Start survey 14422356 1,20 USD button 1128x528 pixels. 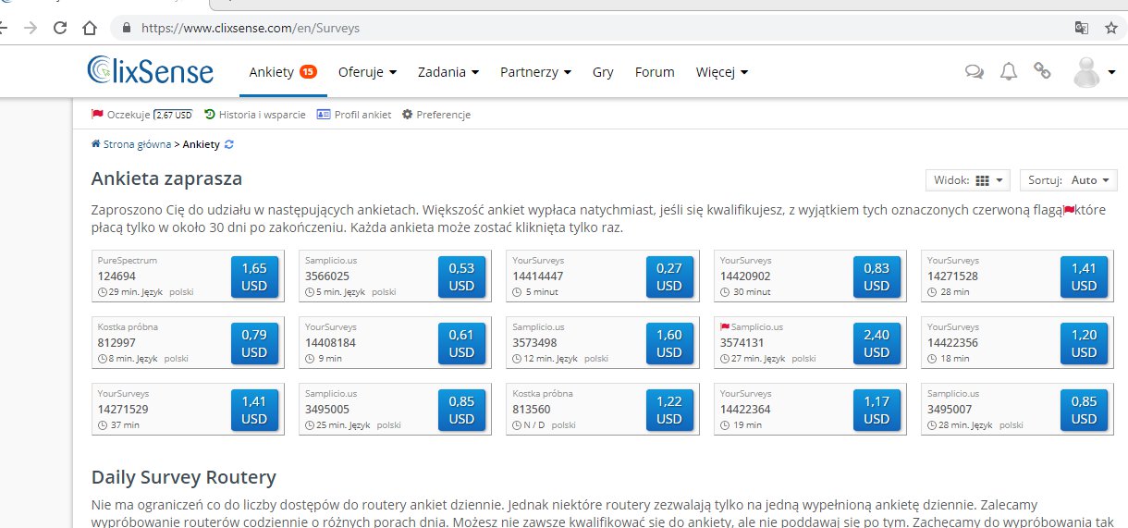point(1084,343)
